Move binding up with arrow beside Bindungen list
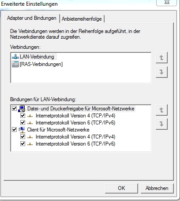 pos(161,110)
